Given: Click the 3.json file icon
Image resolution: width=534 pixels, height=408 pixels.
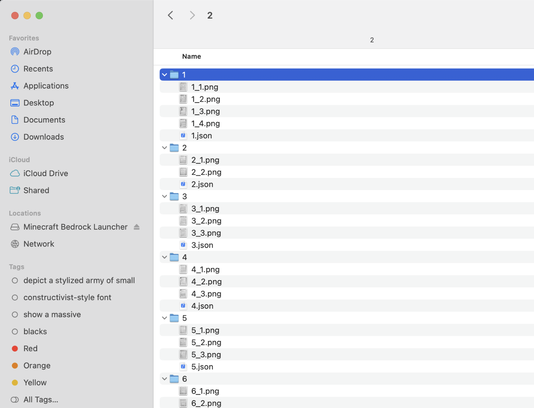Looking at the screenshot, I should 183,245.
